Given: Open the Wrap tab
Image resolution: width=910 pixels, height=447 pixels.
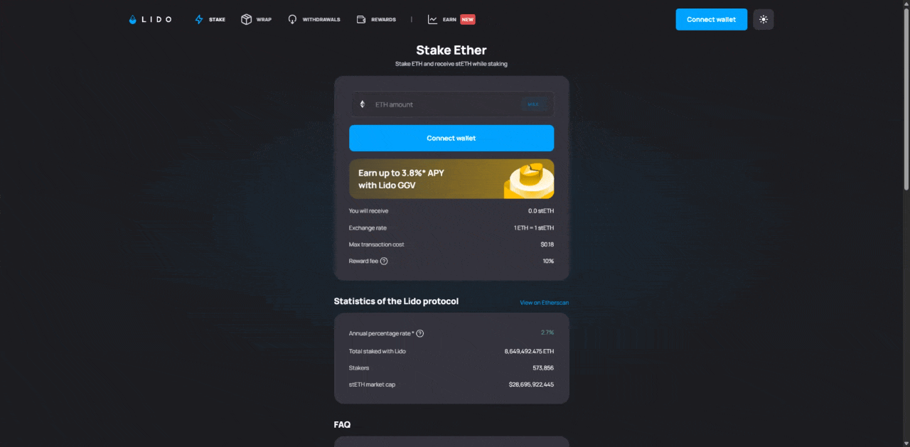Looking at the screenshot, I should pyautogui.click(x=264, y=20).
